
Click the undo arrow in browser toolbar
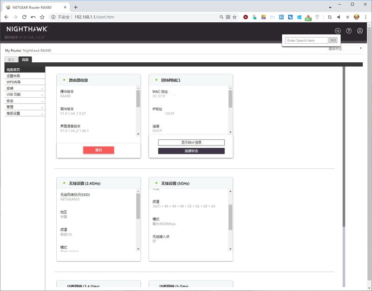click(x=33, y=17)
